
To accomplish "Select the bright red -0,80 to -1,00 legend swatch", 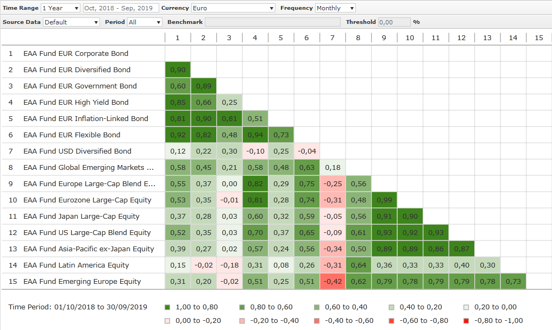I will point(467,321).
